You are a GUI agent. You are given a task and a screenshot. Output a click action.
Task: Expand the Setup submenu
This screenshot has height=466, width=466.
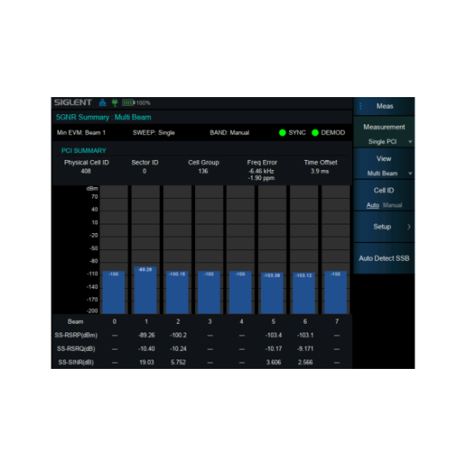click(384, 227)
